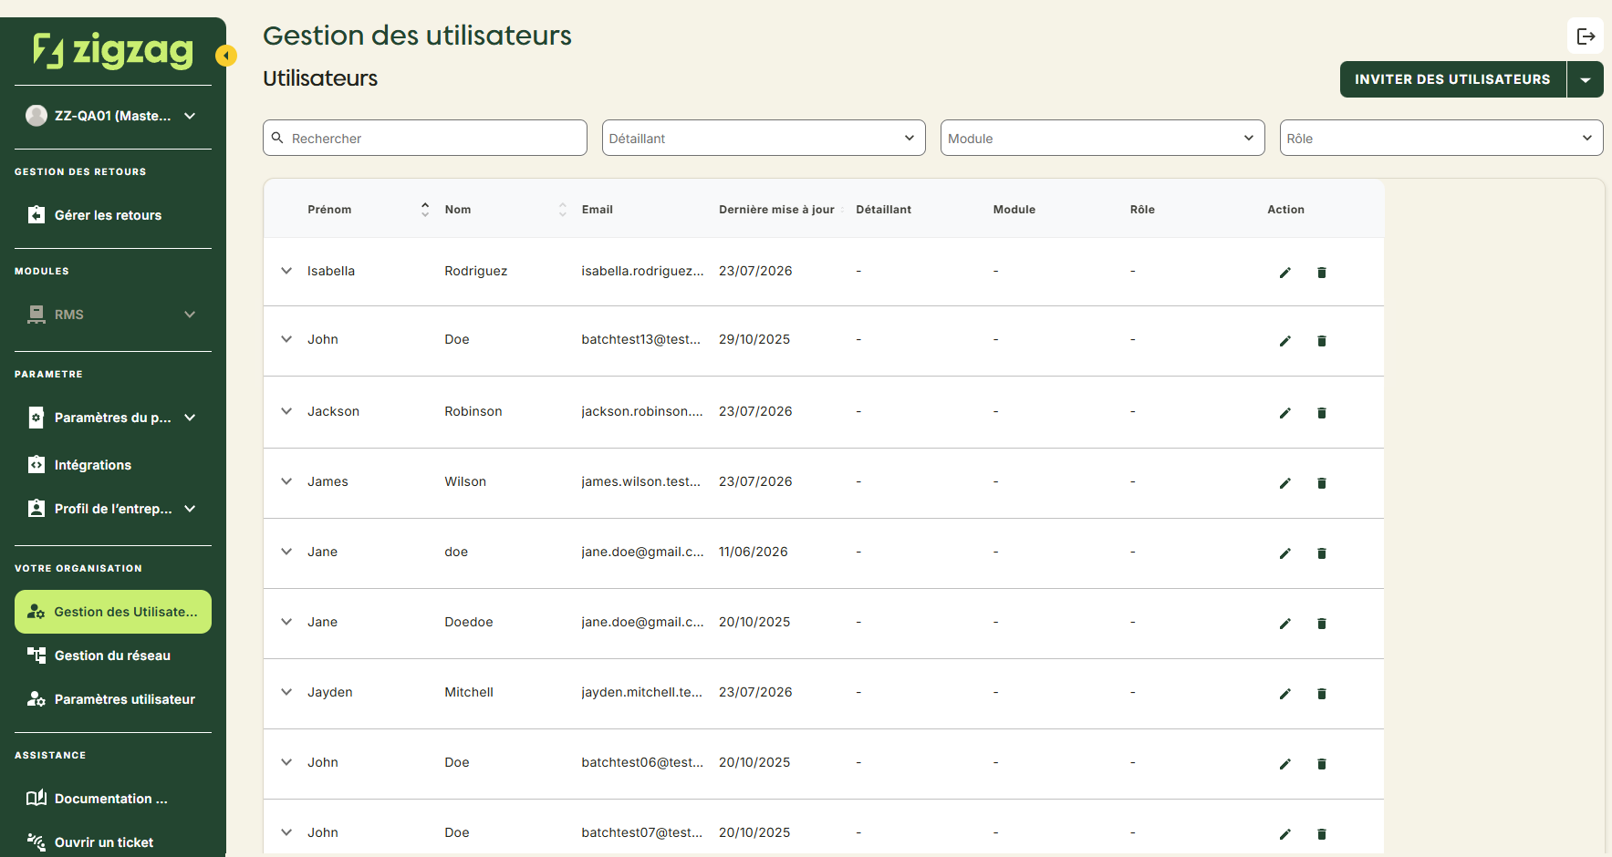Edit Jackson Robinson with the pencil icon
1612x857 pixels.
click(1284, 413)
